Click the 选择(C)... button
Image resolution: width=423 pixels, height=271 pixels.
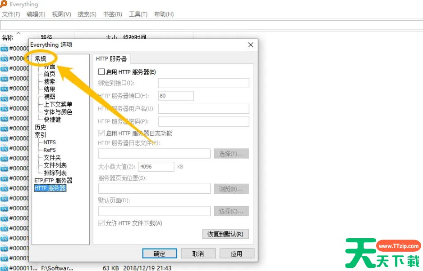click(231, 211)
